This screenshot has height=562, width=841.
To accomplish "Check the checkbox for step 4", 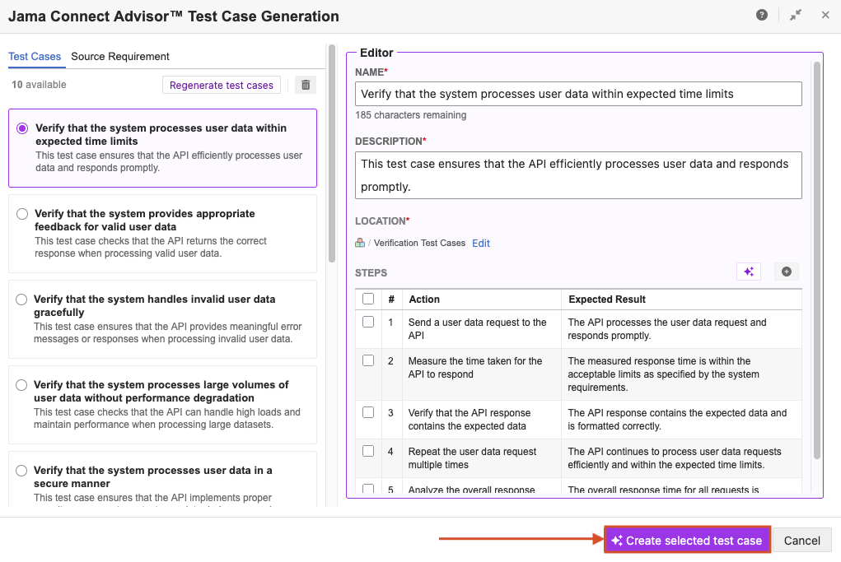I will click(368, 451).
